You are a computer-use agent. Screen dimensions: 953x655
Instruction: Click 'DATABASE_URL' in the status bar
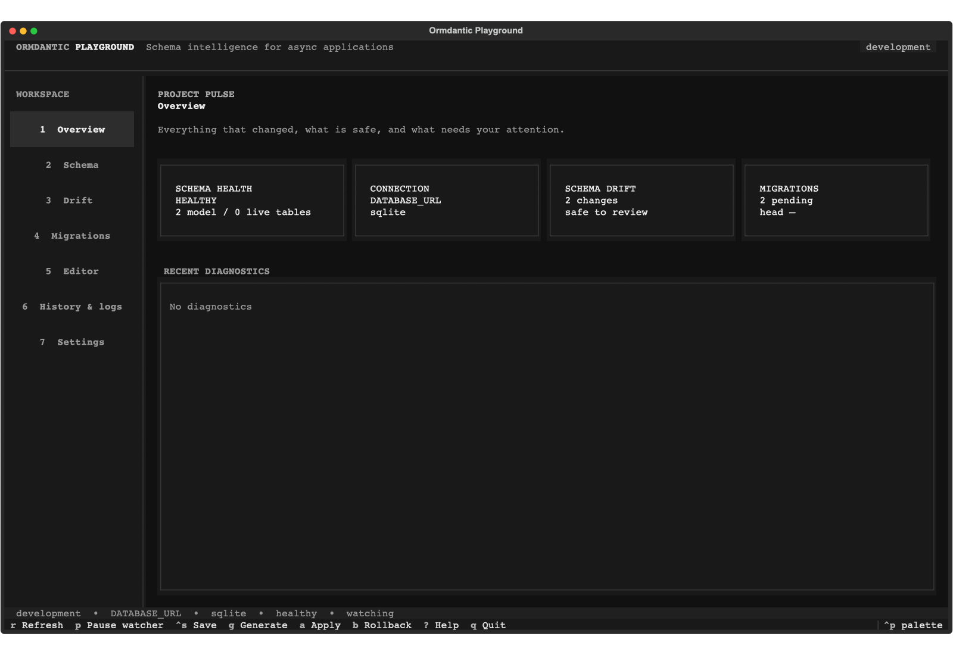[x=145, y=613]
